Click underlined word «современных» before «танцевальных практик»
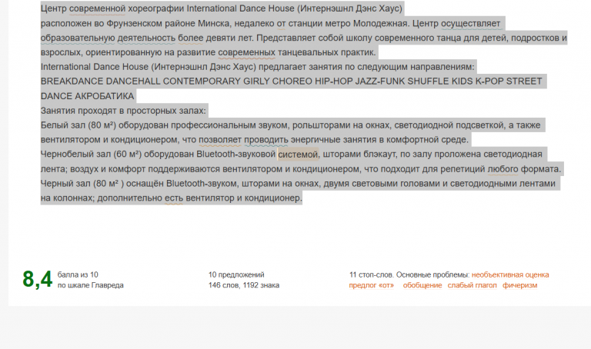591x349 pixels. click(246, 53)
